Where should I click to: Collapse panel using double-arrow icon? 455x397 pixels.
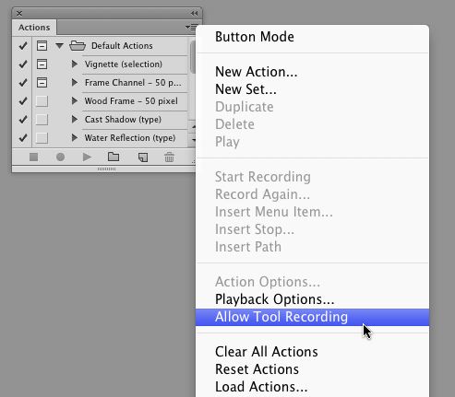click(x=194, y=13)
